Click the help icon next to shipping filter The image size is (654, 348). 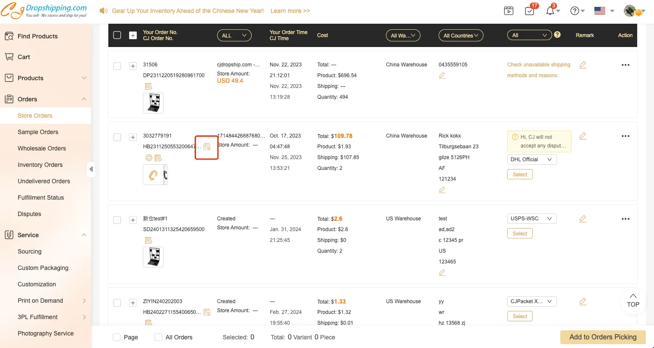click(557, 35)
